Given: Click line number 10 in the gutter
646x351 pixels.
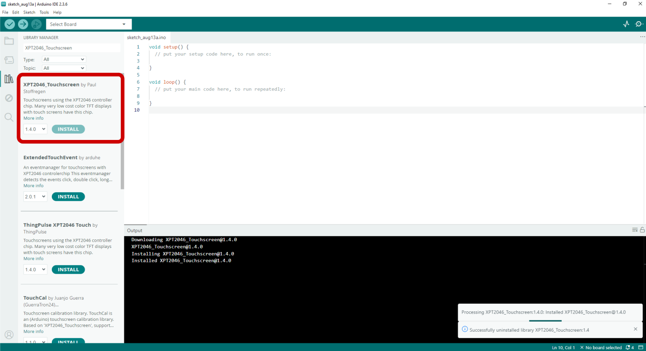Looking at the screenshot, I should coord(136,110).
